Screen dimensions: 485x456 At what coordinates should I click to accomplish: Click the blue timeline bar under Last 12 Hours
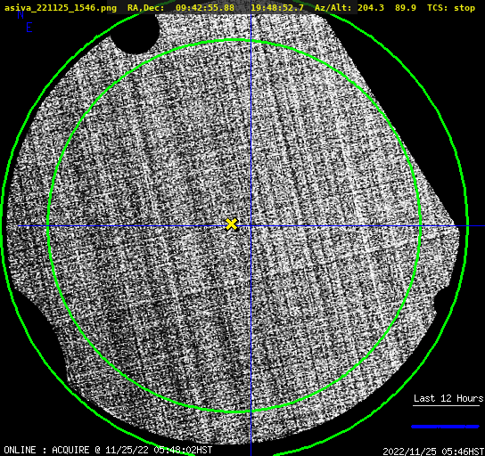pyautogui.click(x=445, y=427)
